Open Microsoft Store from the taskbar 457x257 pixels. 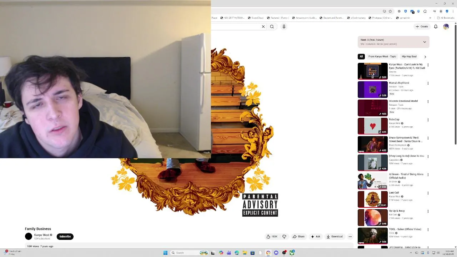[x=252, y=253]
